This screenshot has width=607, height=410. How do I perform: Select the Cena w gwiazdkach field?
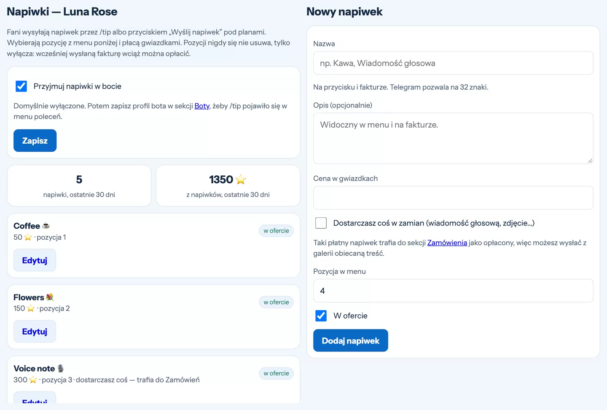click(x=453, y=198)
